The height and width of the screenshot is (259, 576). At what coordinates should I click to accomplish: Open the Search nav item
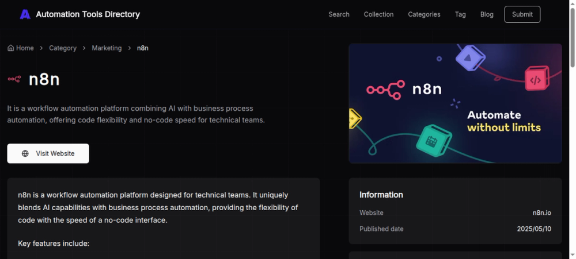point(339,14)
